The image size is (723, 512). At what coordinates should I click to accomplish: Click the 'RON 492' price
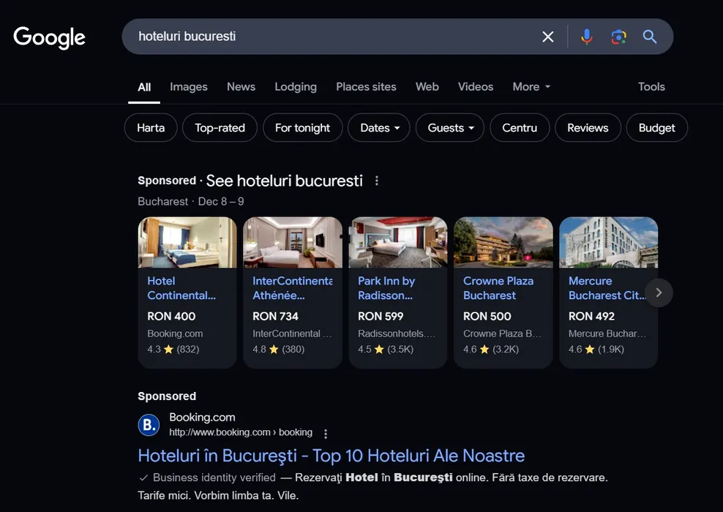click(x=591, y=316)
